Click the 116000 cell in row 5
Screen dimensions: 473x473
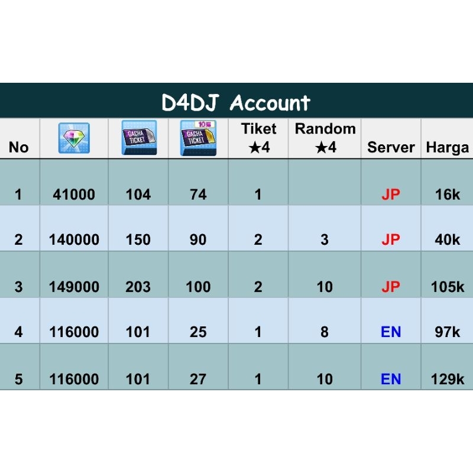pos(74,379)
